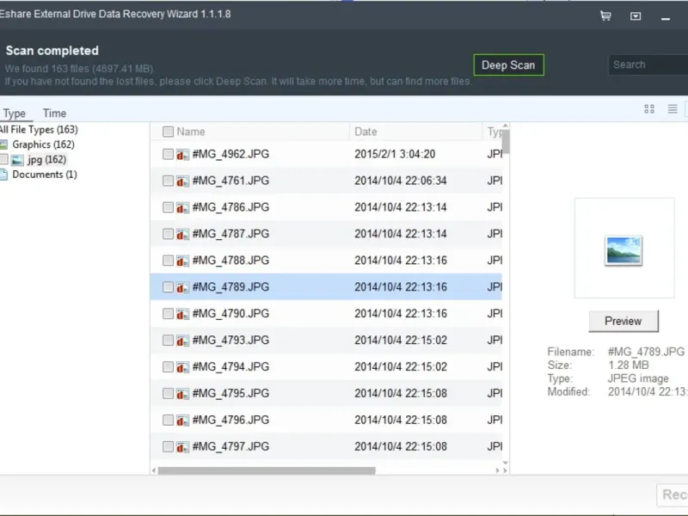Switch to list view
The width and height of the screenshot is (688, 516).
click(673, 109)
